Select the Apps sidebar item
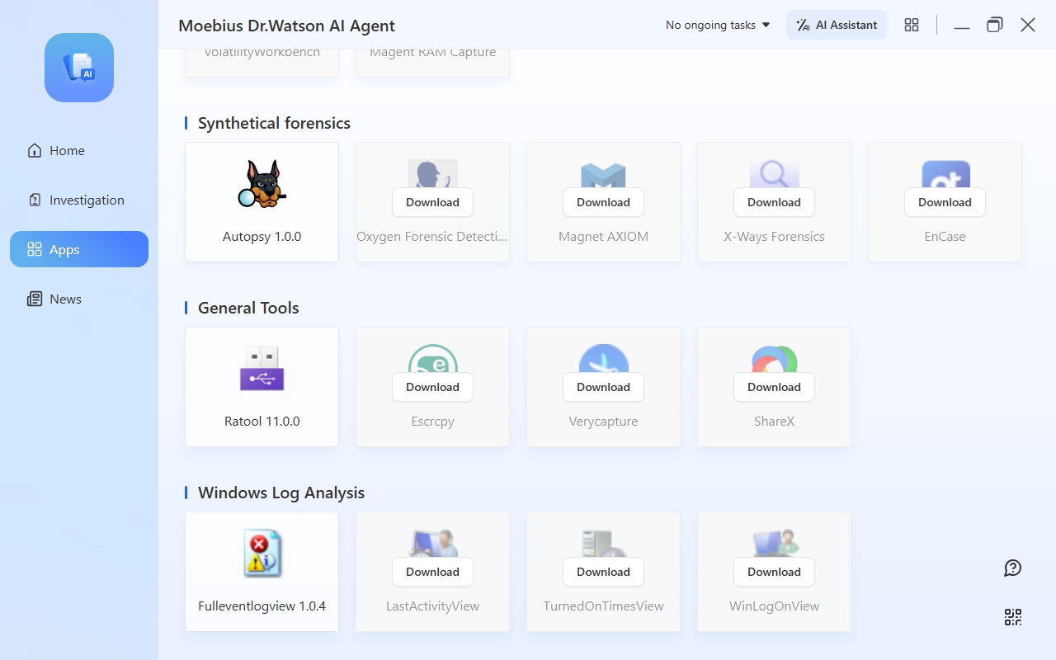 coord(79,249)
